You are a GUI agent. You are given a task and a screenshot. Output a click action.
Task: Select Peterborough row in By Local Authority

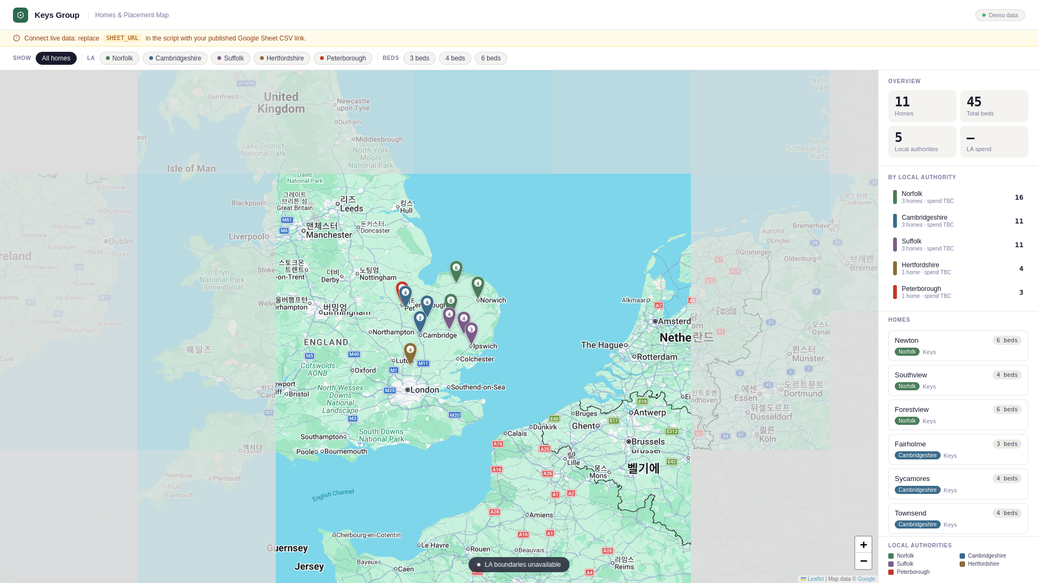[958, 292]
